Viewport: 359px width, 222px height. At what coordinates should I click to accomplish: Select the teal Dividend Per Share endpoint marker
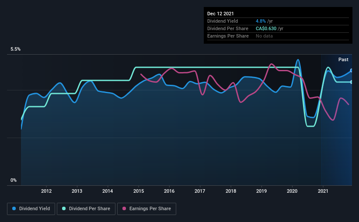(351, 82)
